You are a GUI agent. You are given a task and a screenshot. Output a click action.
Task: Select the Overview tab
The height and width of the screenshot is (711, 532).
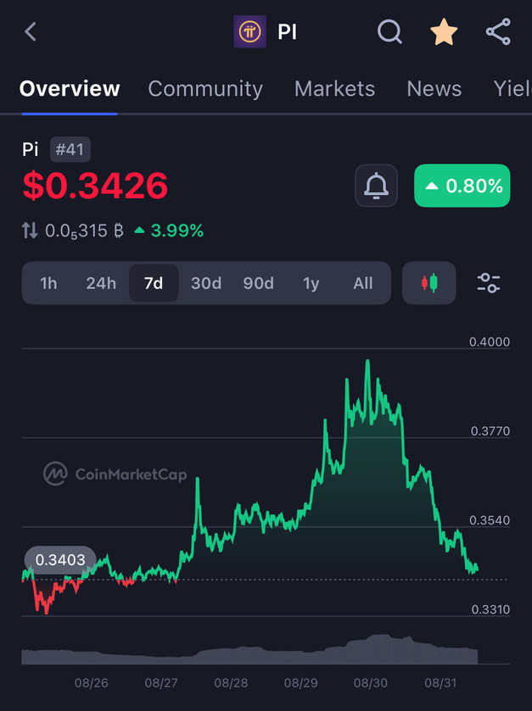click(x=70, y=88)
